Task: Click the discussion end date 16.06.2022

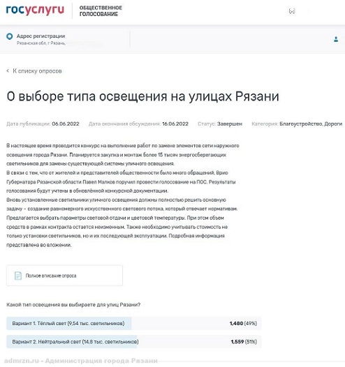Action: click(175, 123)
